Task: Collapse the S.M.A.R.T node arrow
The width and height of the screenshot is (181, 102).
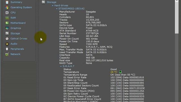Action: [61, 66]
